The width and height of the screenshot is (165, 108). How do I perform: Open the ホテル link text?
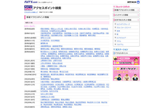coord(119,41)
